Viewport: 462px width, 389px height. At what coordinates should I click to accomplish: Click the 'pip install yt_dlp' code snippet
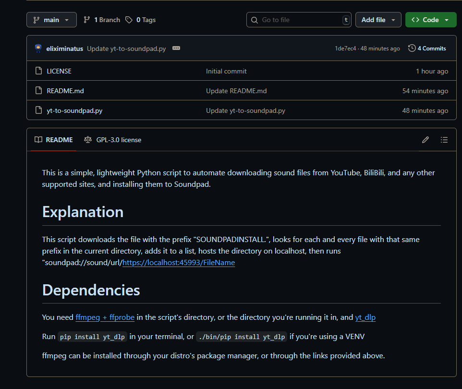click(x=92, y=337)
